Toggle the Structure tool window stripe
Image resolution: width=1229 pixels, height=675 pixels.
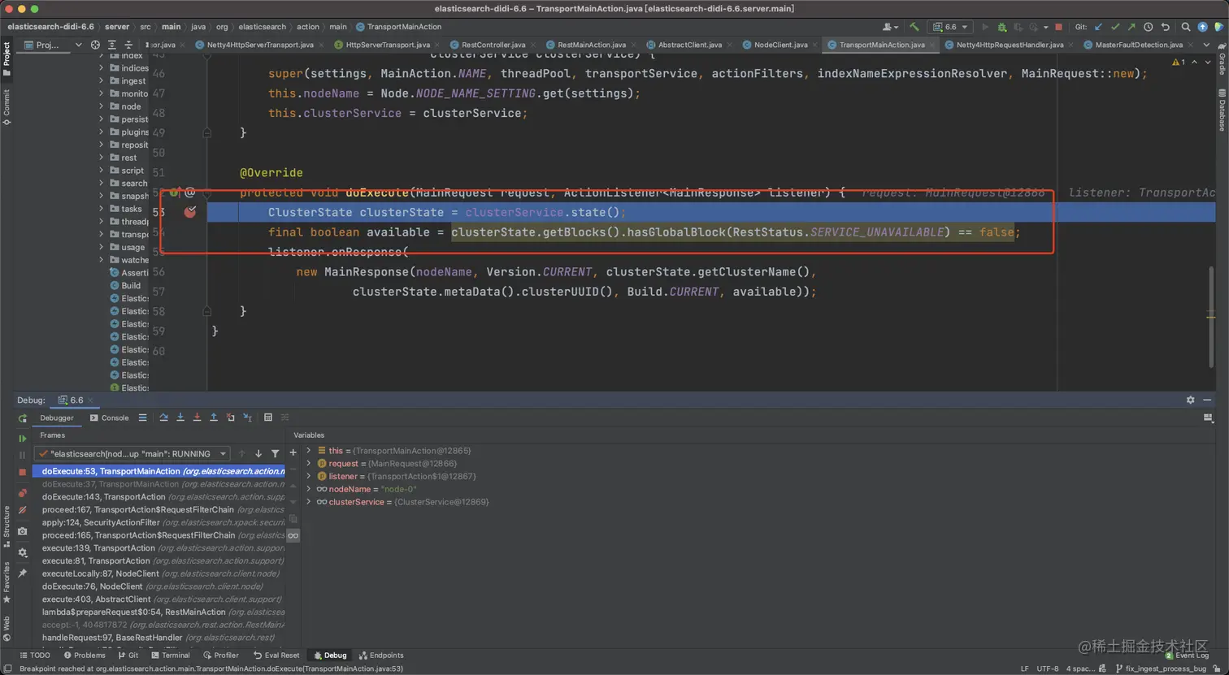(7, 526)
